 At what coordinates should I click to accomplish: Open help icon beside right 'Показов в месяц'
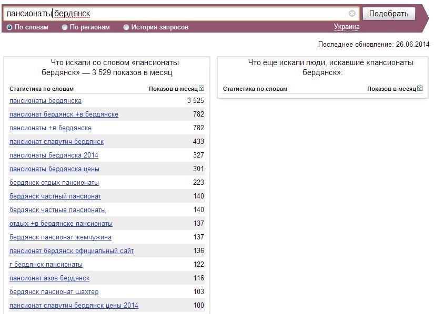[x=420, y=88]
